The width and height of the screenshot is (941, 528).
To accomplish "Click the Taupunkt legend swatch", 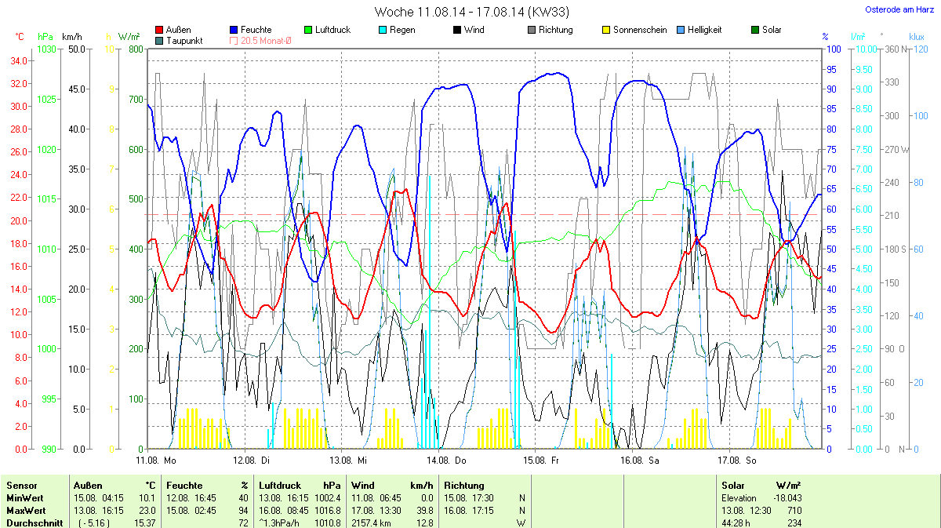I will coord(160,40).
